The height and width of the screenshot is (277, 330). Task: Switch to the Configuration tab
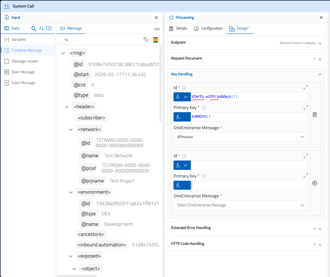coord(208,28)
